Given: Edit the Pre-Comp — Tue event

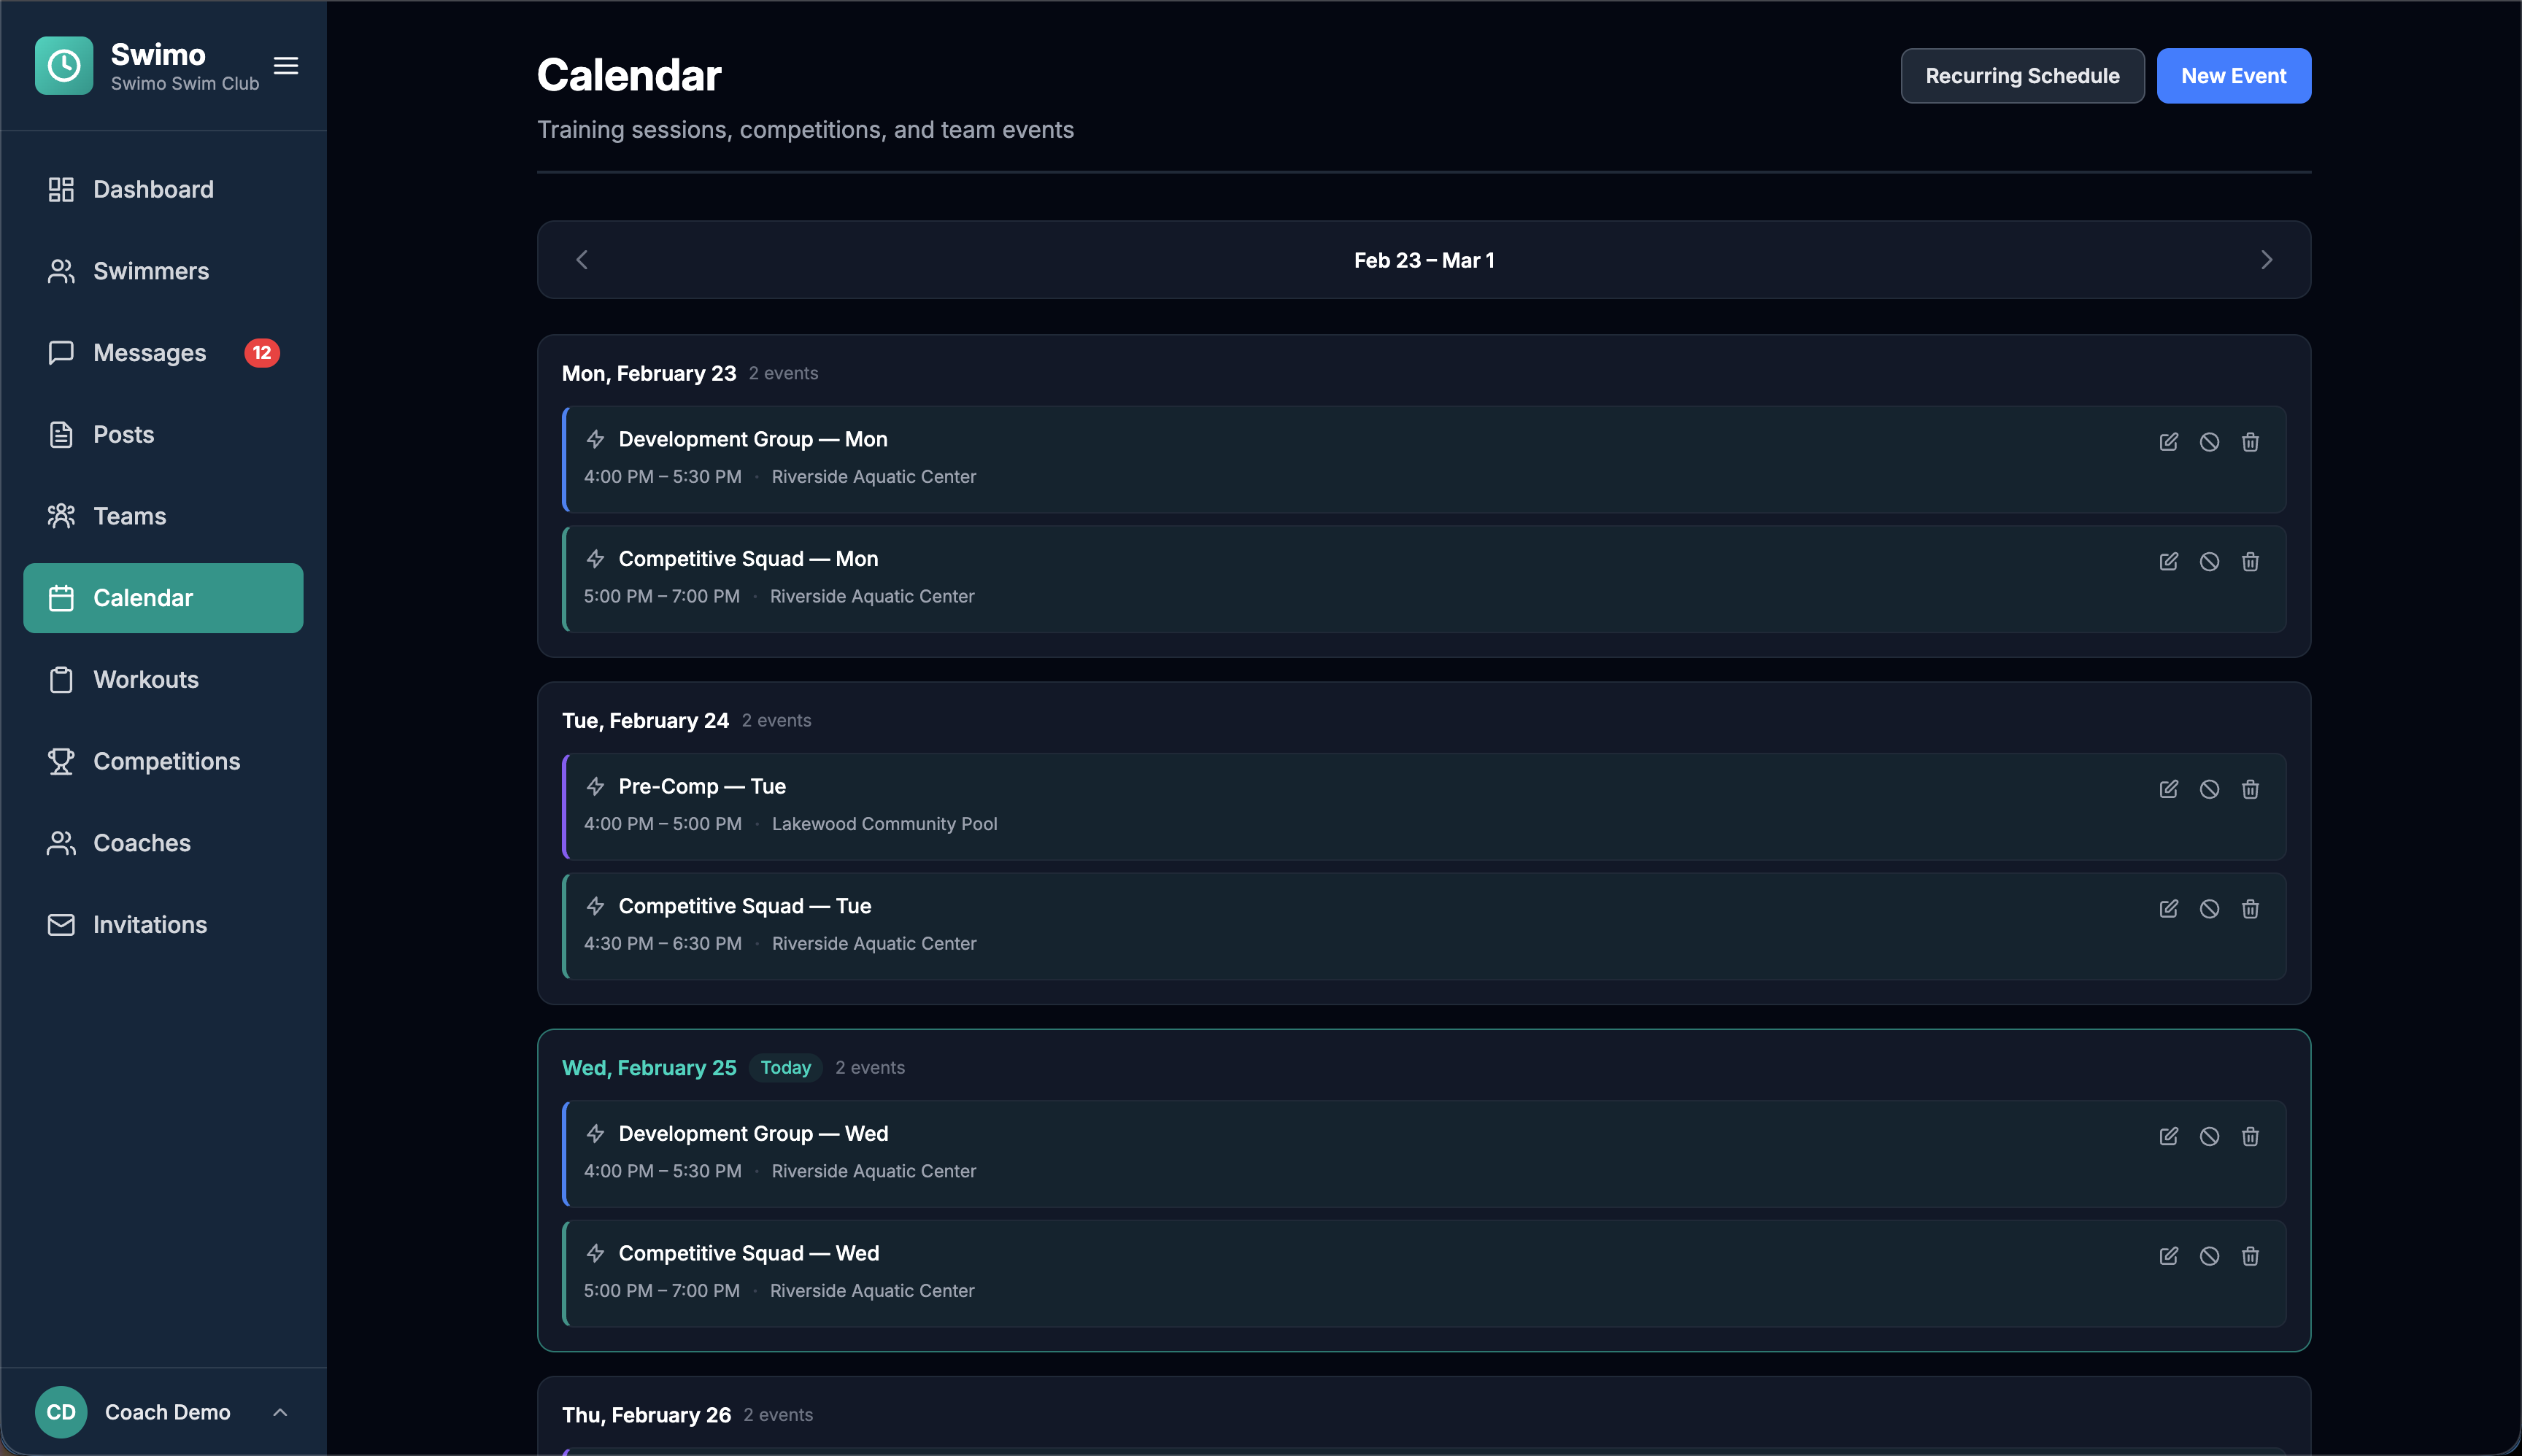Looking at the screenshot, I should pos(2168,789).
